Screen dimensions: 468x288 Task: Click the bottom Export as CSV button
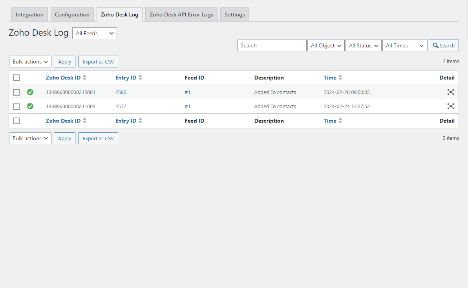click(x=98, y=138)
